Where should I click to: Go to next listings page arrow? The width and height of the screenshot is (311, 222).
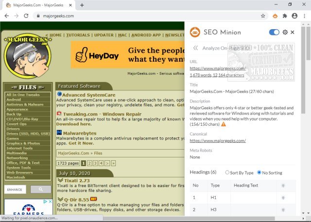pyautogui.click(x=107, y=163)
